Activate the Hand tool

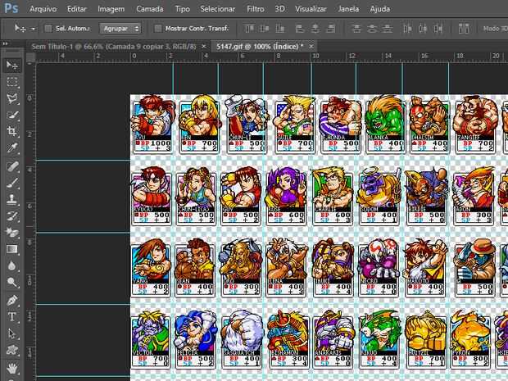[12, 367]
